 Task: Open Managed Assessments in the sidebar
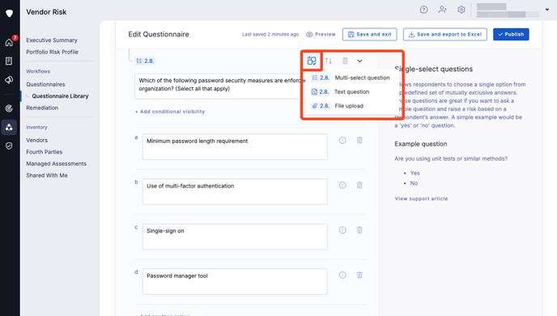pyautogui.click(x=56, y=163)
